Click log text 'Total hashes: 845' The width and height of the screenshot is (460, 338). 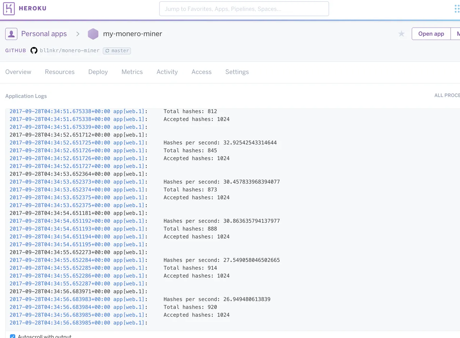[190, 151]
